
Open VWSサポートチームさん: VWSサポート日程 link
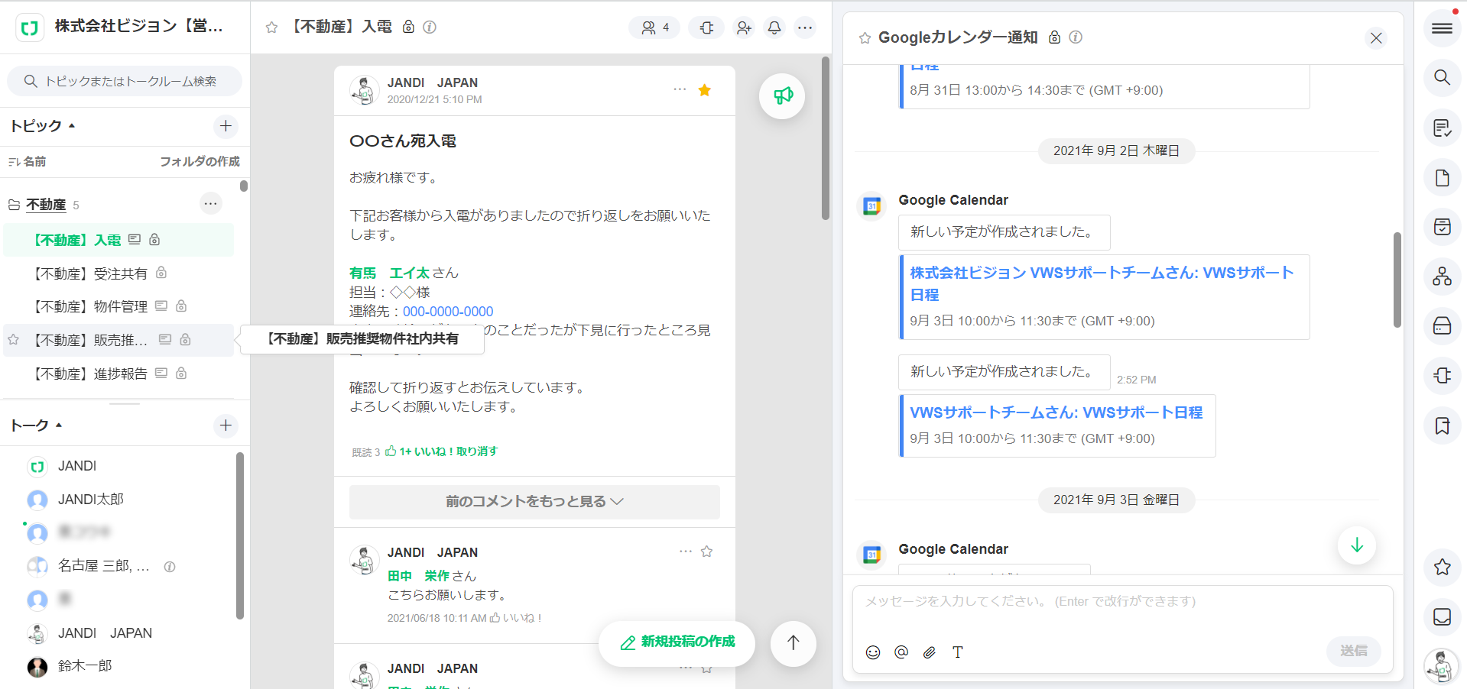coord(1056,412)
